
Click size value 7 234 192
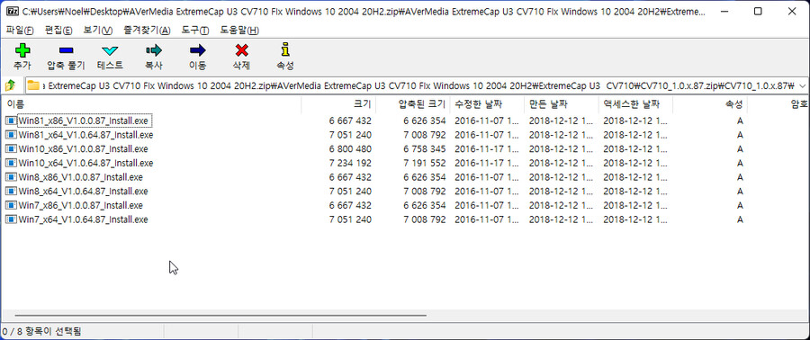(x=350, y=163)
